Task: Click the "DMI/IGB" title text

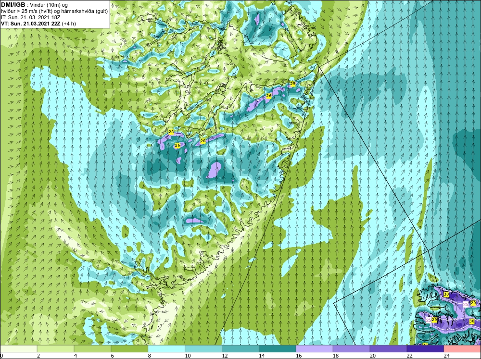Action: pos(13,5)
